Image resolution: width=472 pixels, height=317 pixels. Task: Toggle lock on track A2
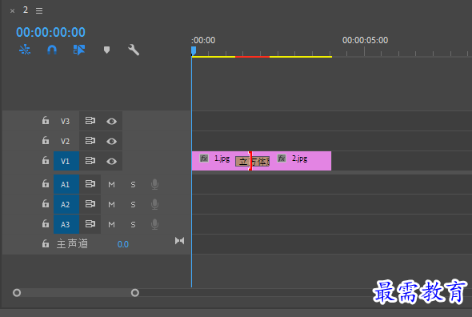tap(45, 203)
